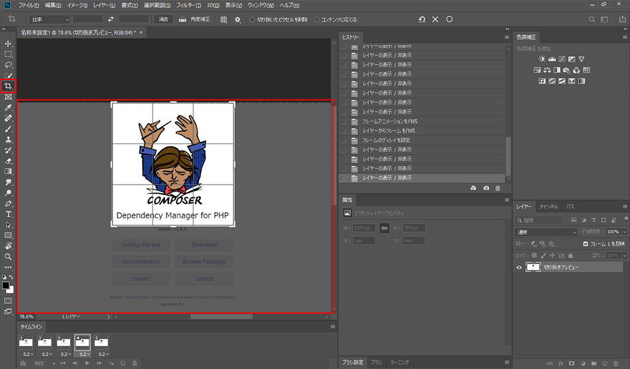Toggle link between W and H
The height and width of the screenshot is (369, 630).
[385, 228]
